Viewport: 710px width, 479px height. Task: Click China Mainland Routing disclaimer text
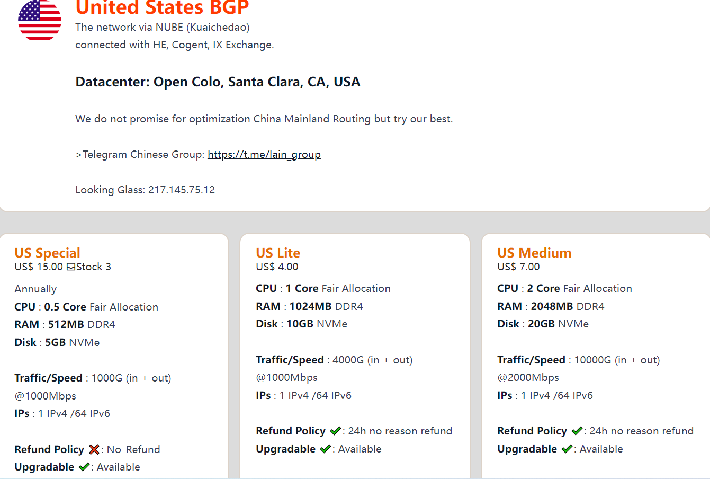[x=264, y=119]
